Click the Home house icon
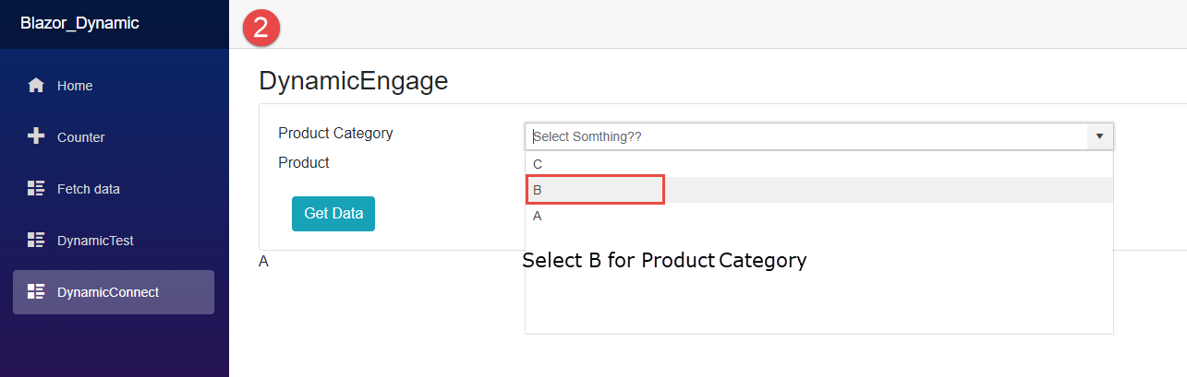The image size is (1187, 377). click(36, 86)
